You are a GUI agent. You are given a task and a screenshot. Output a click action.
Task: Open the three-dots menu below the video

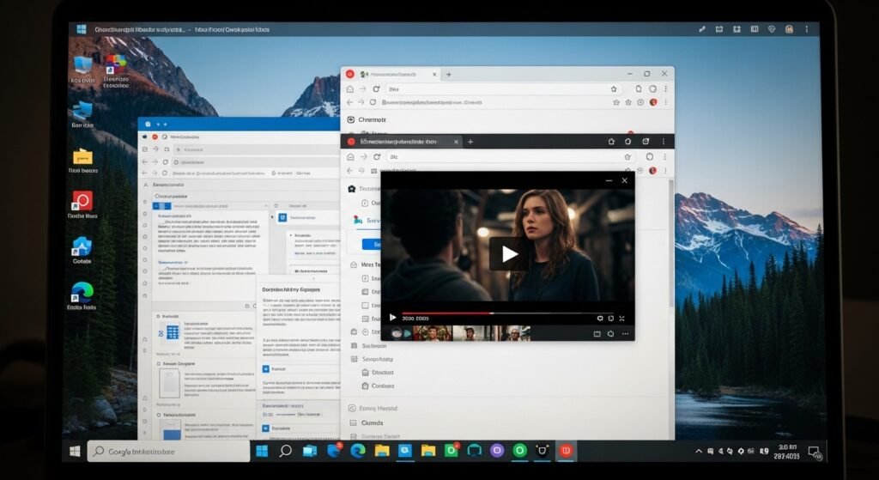click(x=625, y=333)
